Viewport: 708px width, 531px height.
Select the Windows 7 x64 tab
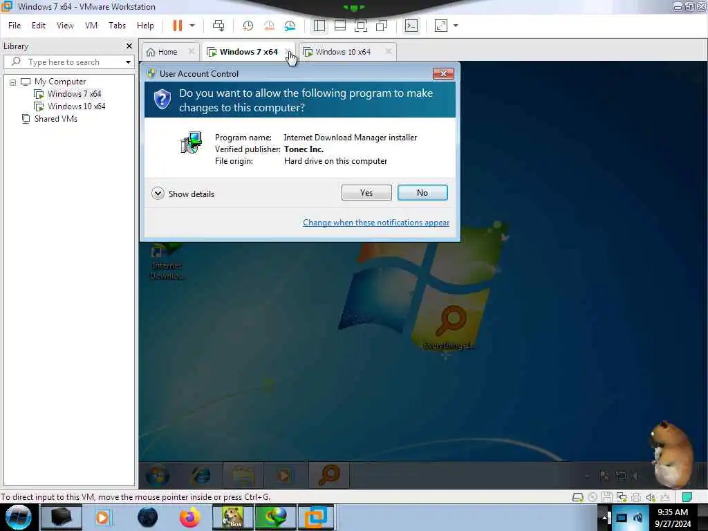click(248, 52)
